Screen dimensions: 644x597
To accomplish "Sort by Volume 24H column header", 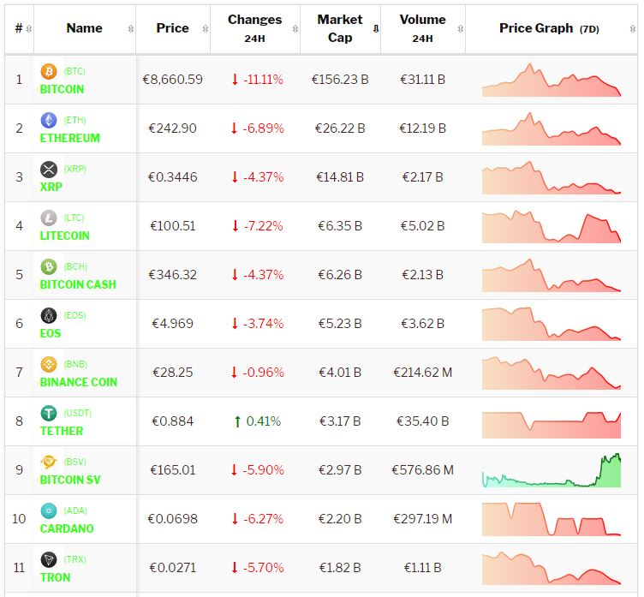I will (x=422, y=28).
